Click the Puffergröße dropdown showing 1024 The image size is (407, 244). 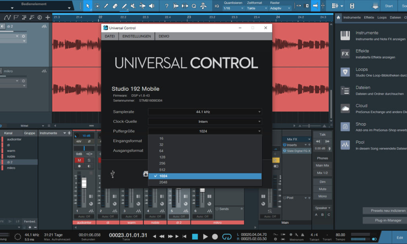coord(205,131)
